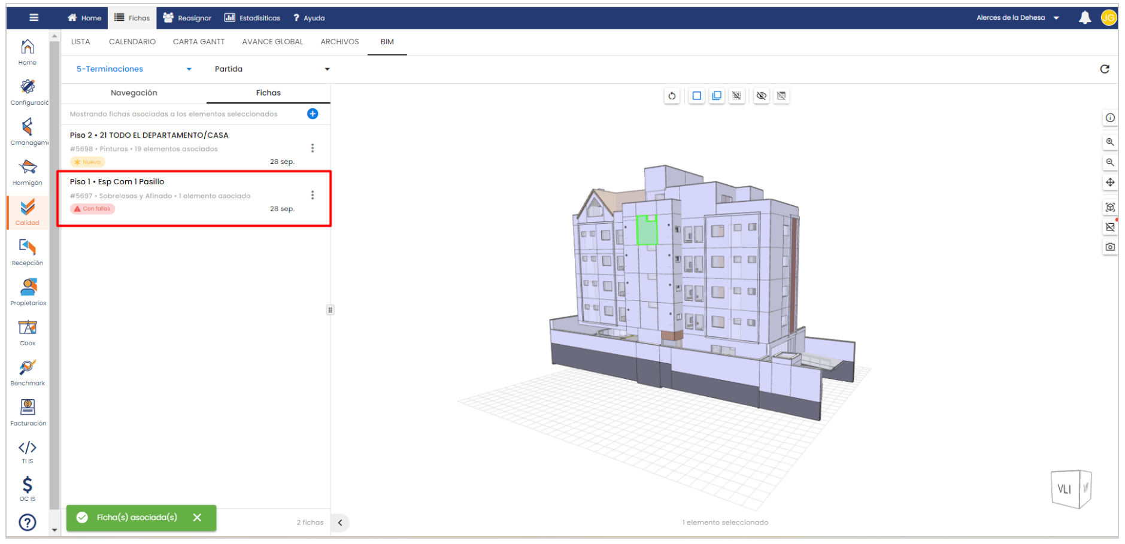Open the 5-Terminaciones dropdown

click(134, 69)
